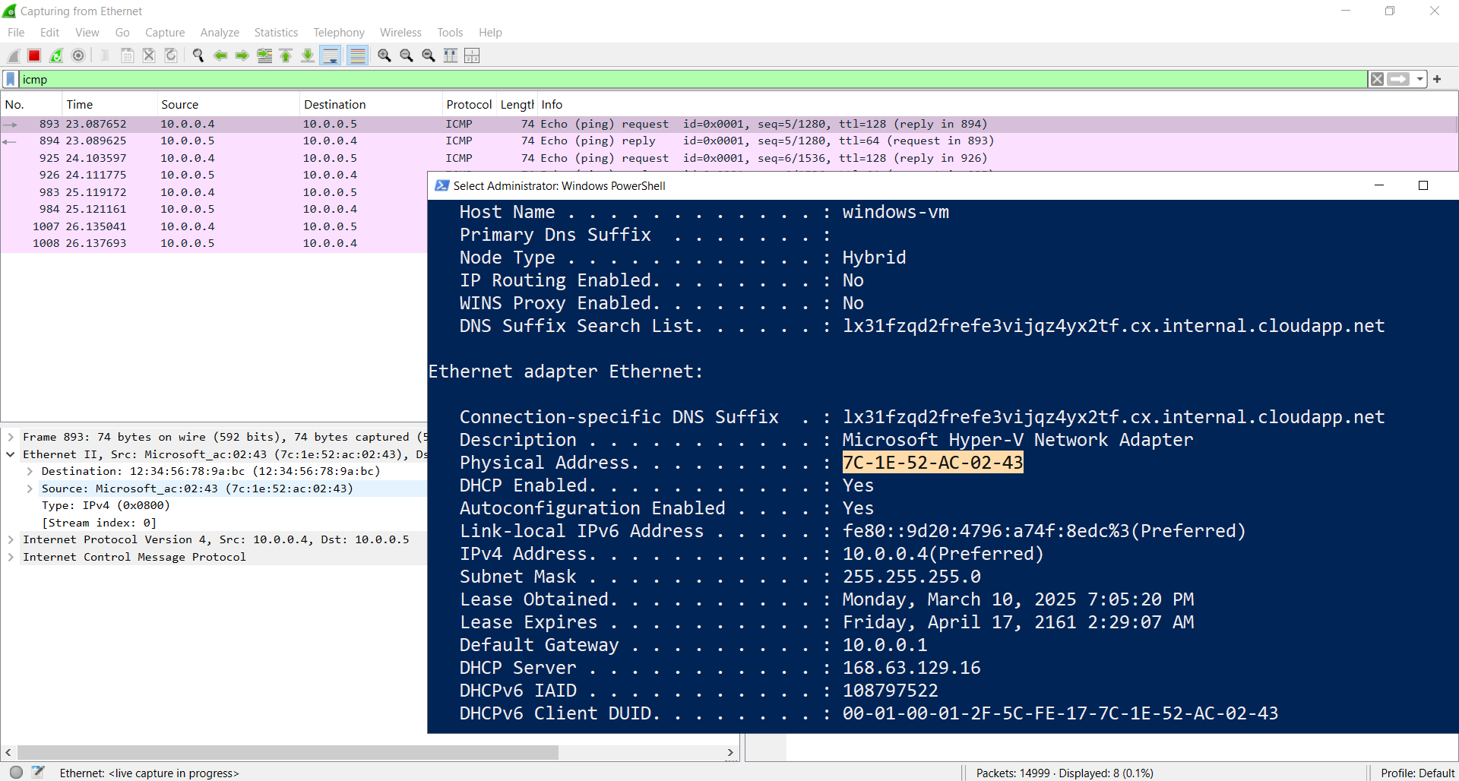Click the reset layout toolbar icon
This screenshot has height=781, width=1459.
472,55
